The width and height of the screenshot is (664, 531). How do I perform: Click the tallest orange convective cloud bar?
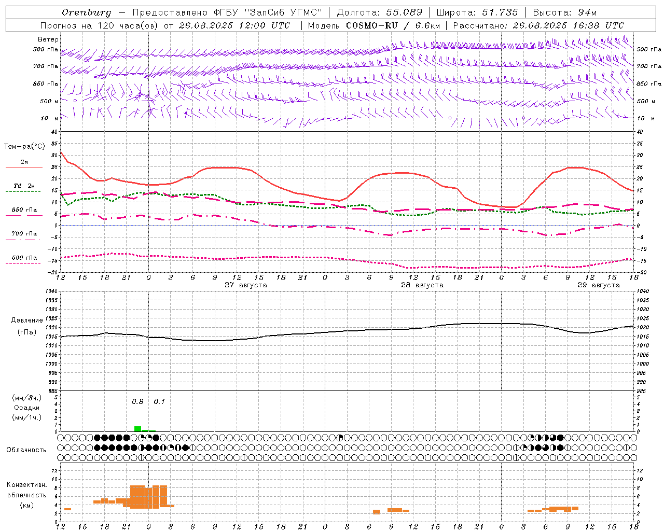click(137, 497)
